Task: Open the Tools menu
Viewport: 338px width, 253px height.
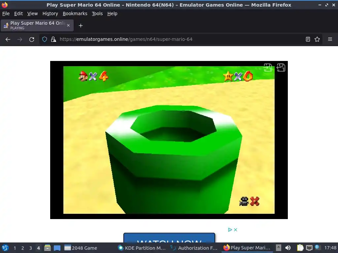Action: click(x=97, y=14)
